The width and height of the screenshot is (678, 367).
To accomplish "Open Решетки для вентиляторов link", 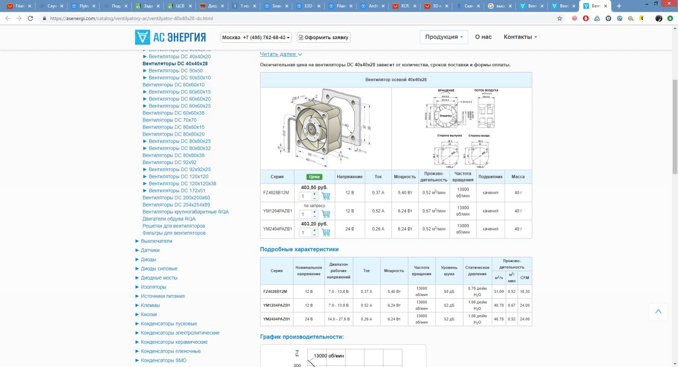I will pos(173,226).
